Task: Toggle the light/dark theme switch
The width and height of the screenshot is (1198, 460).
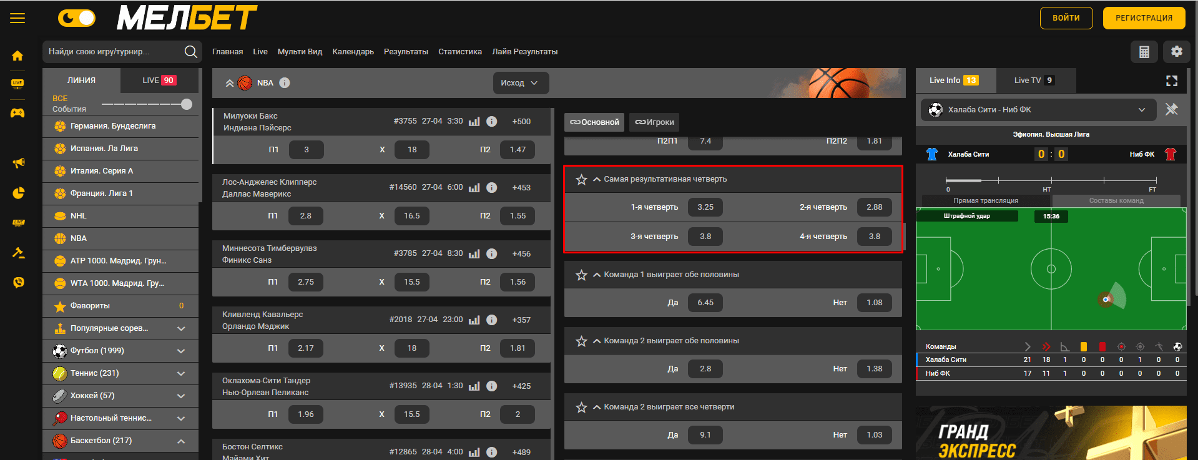Action: (77, 18)
